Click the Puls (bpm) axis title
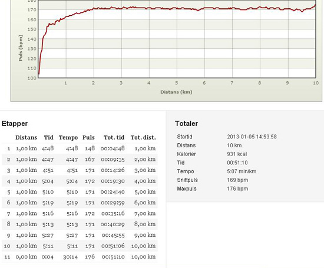This screenshot has width=324, height=268. pos(20,48)
